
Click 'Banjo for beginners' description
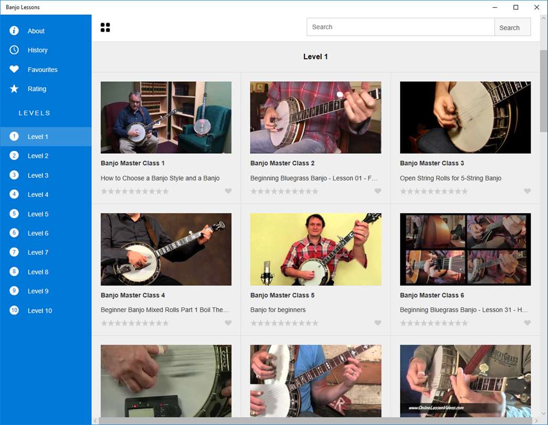point(278,310)
